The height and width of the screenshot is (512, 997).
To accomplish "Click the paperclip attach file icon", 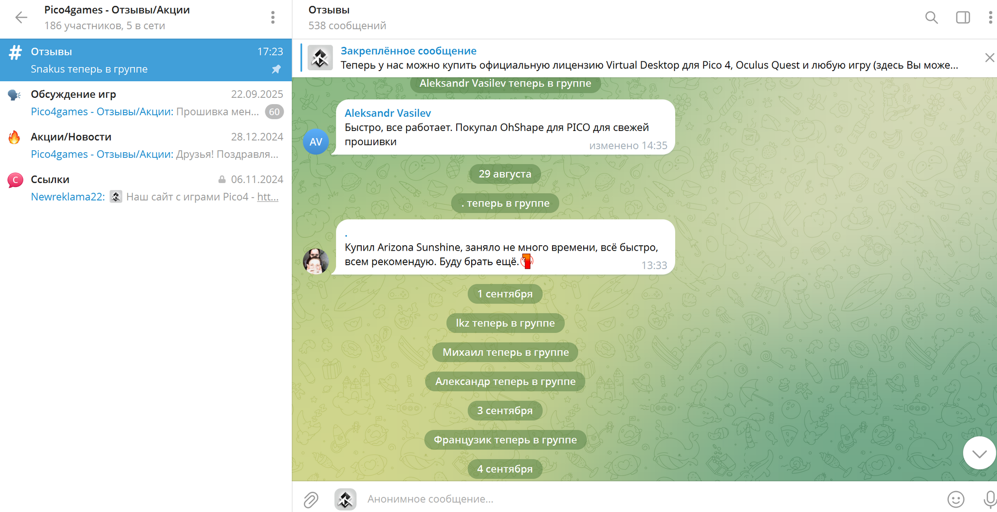I will coord(311,499).
